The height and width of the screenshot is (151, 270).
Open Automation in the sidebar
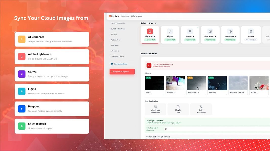pyautogui.click(x=116, y=40)
